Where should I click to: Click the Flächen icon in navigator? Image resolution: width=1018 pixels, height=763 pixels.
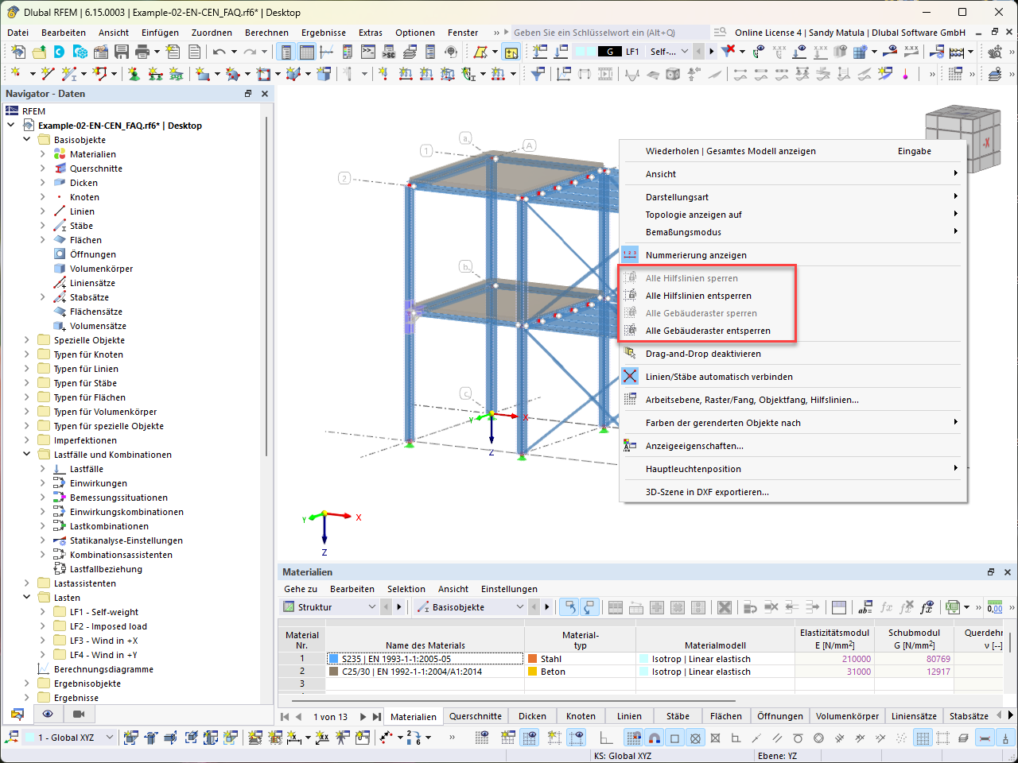(x=60, y=240)
